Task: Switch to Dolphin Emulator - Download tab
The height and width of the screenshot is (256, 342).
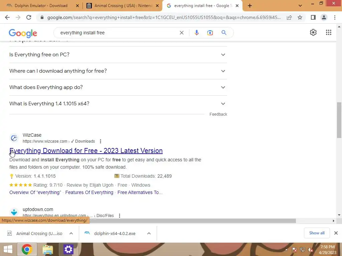Action: [41, 6]
